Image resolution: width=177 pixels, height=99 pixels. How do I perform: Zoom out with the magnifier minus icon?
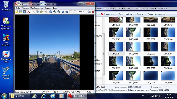click(x=59, y=12)
